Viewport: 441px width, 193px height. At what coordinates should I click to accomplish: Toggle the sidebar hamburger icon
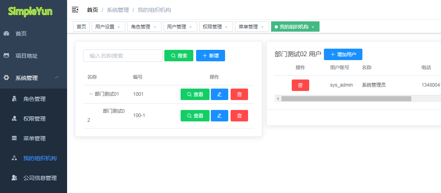pos(75,10)
